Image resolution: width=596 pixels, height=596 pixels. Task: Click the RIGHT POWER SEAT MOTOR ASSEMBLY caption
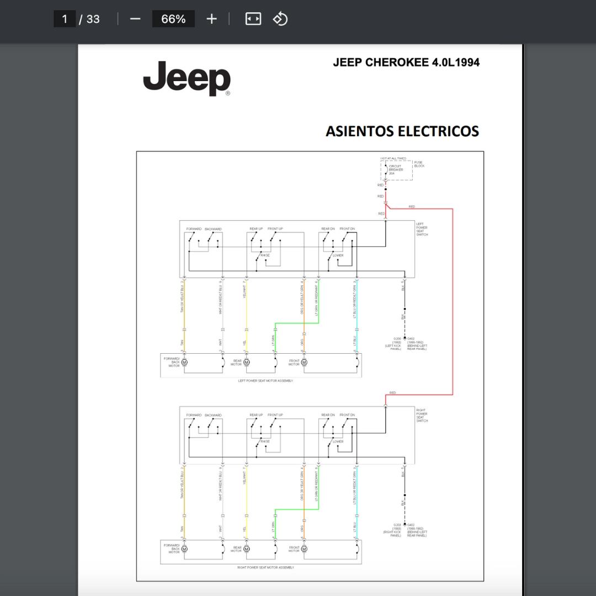(265, 567)
